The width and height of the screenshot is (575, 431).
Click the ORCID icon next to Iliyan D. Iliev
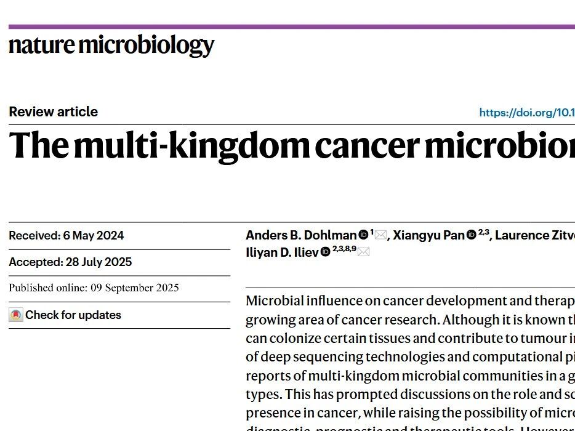[325, 252]
